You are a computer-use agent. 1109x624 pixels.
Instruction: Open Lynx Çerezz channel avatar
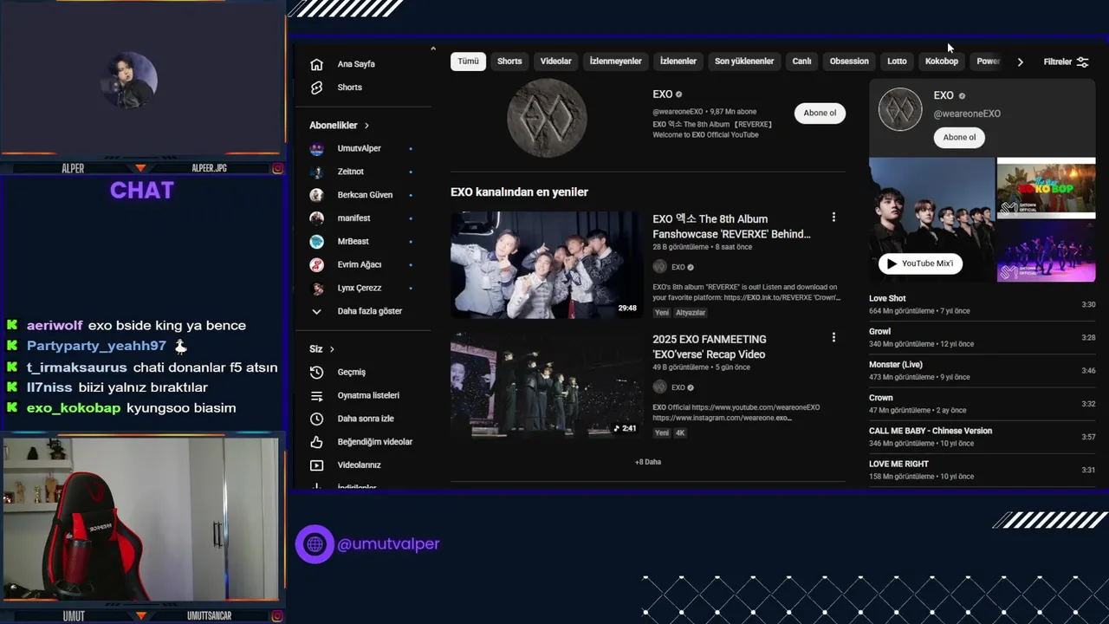pyautogui.click(x=317, y=288)
